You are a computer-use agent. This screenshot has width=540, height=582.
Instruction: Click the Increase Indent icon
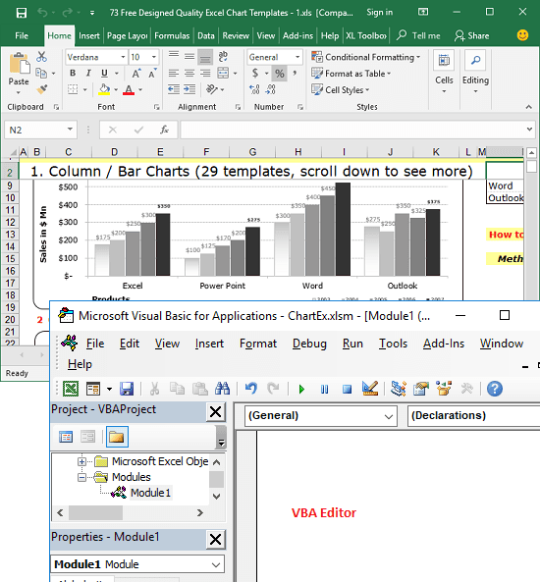(x=189, y=89)
